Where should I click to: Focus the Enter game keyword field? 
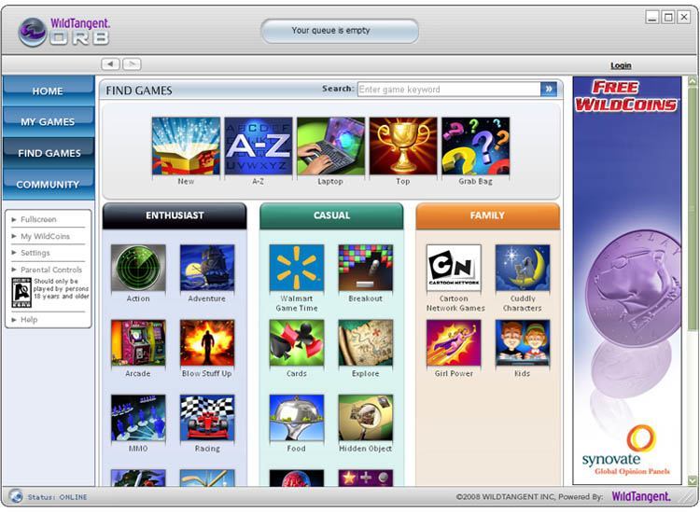448,90
